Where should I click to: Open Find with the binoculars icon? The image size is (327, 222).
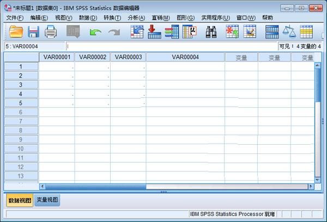pyautogui.click(x=211, y=32)
